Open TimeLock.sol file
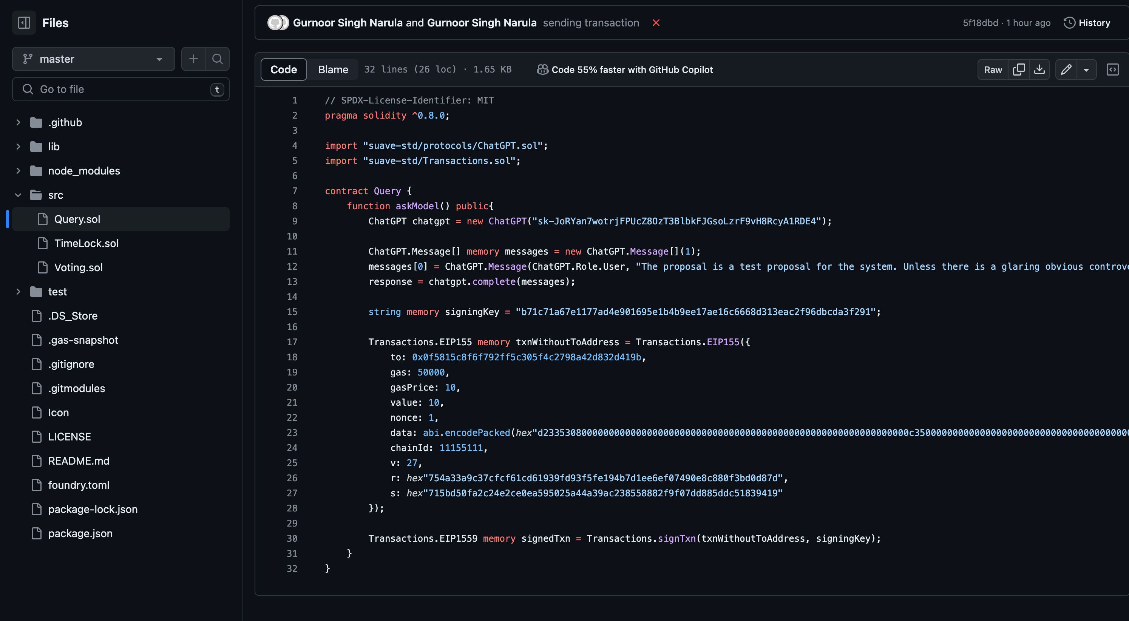 [x=86, y=243]
